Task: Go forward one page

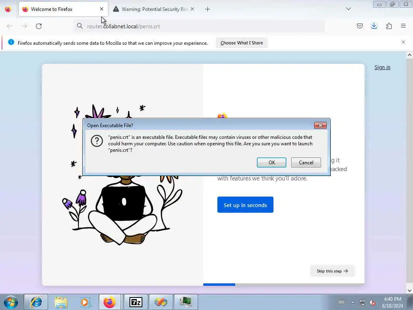Action: 24,26
